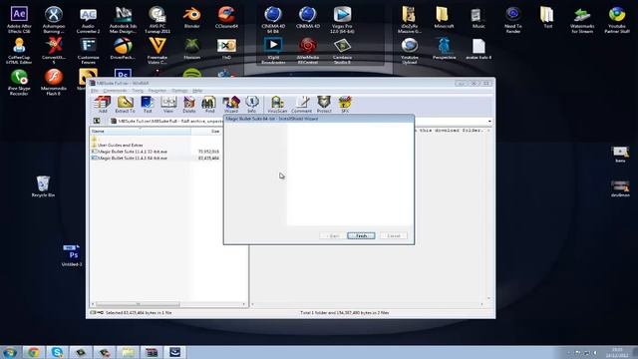Click Back in the InstallShield Wizard
Viewport: 638px width, 359px height.
tap(333, 235)
